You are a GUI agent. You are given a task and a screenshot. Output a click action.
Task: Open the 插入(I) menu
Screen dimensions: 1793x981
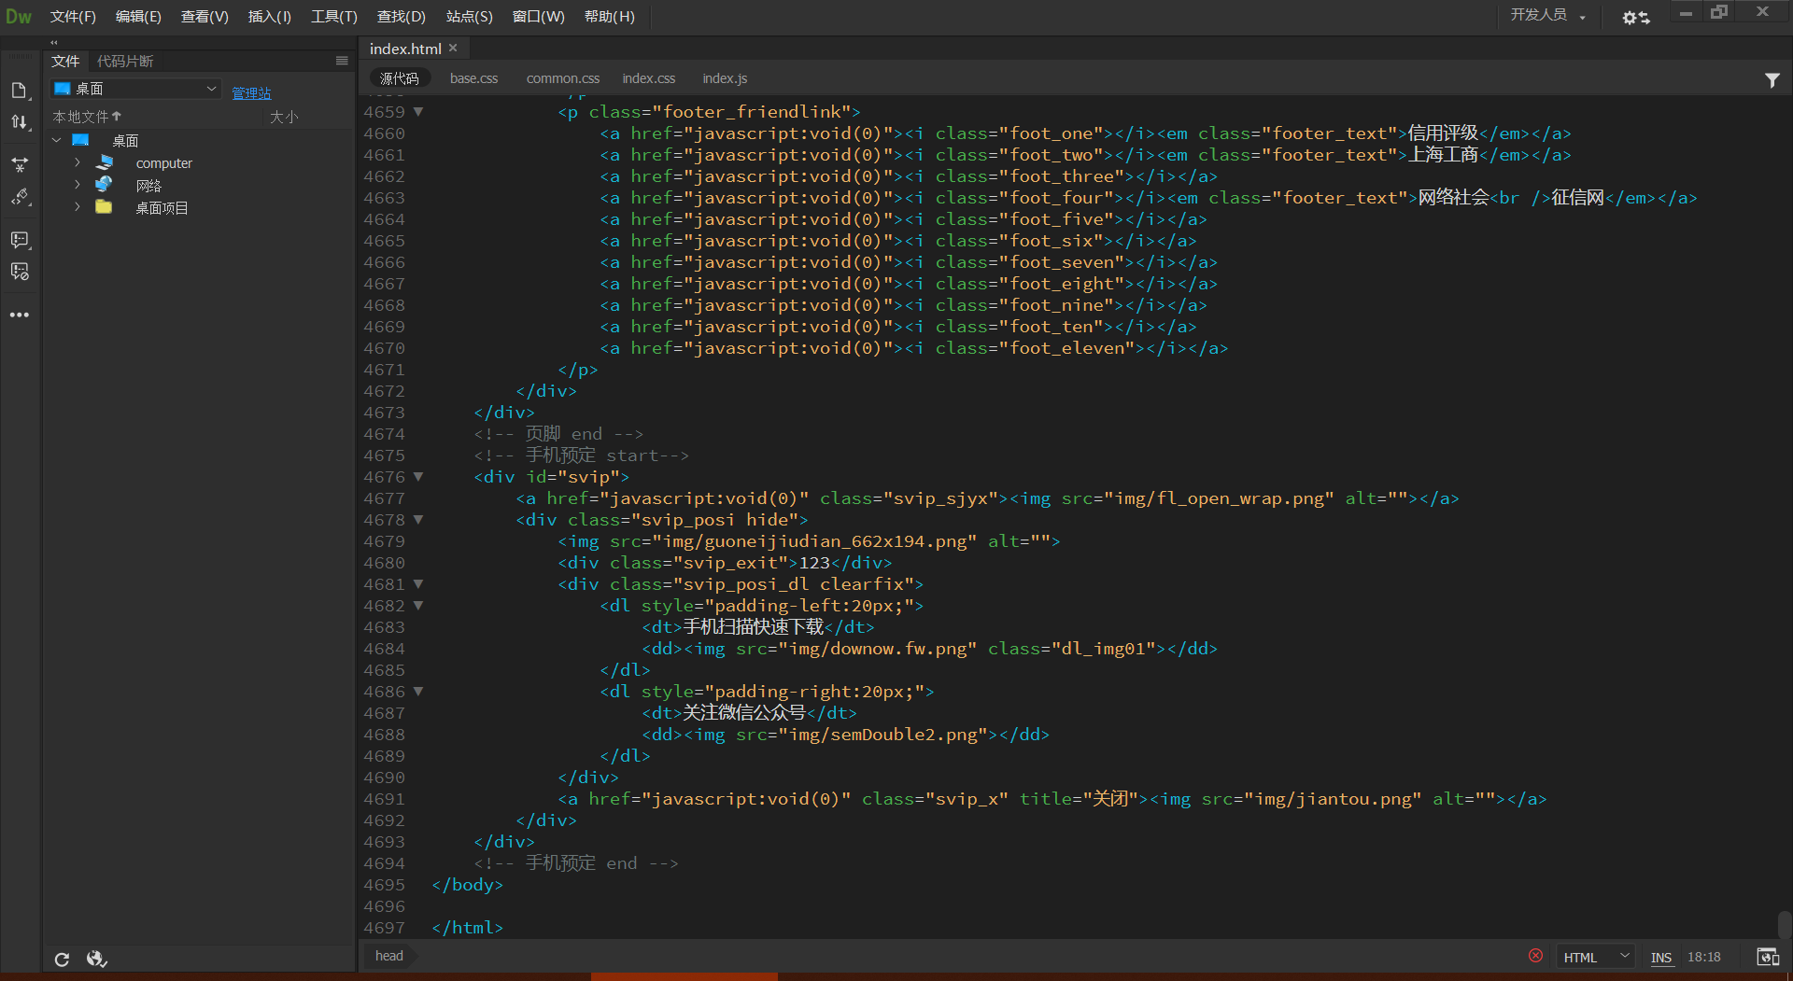tap(269, 17)
